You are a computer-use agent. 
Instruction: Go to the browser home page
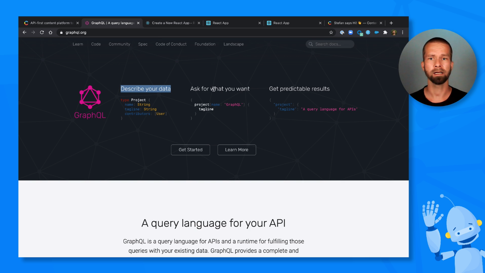[x=50, y=32]
